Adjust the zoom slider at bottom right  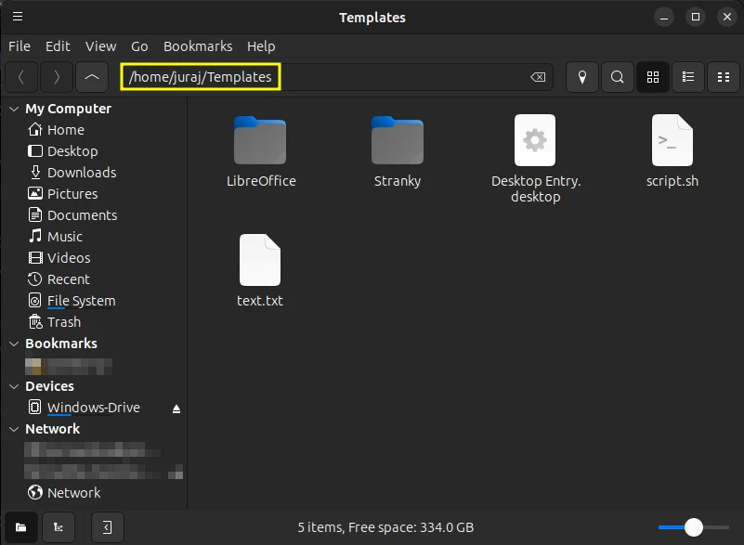693,526
